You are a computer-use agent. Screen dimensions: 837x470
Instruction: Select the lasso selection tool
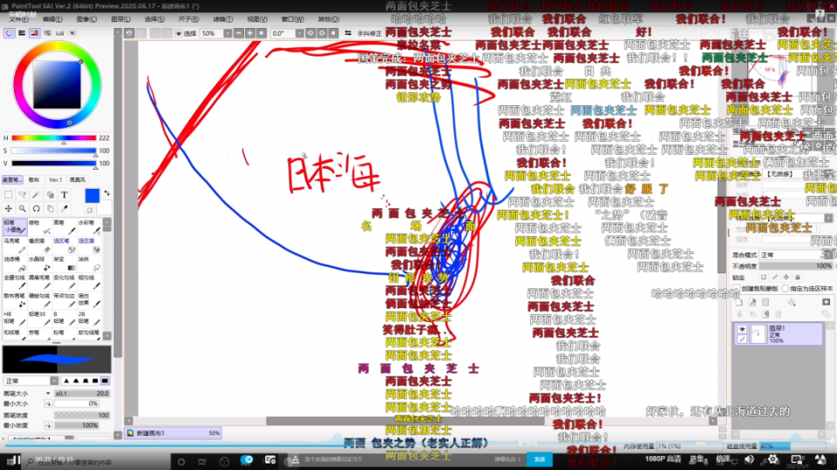23,195
